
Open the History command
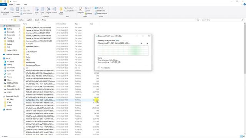point(89,13)
